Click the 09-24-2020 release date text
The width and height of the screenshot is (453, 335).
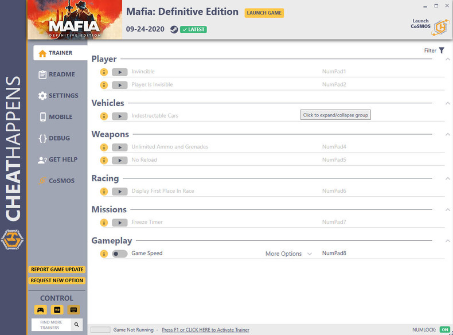coord(145,29)
